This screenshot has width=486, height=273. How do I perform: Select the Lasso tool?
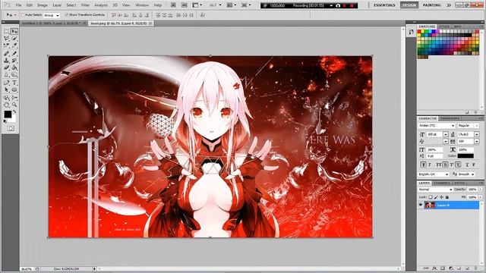pyautogui.click(x=7, y=39)
